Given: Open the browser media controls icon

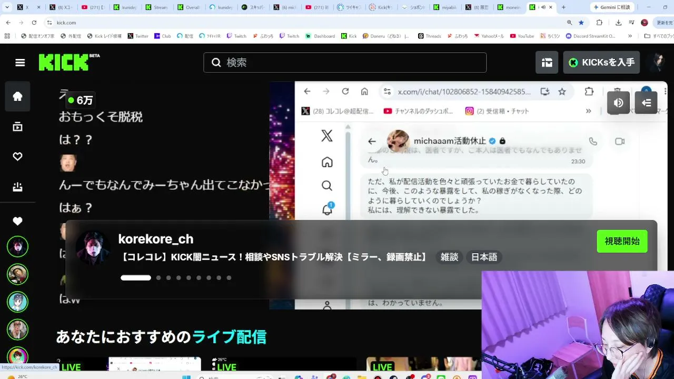Looking at the screenshot, I should coord(631,23).
